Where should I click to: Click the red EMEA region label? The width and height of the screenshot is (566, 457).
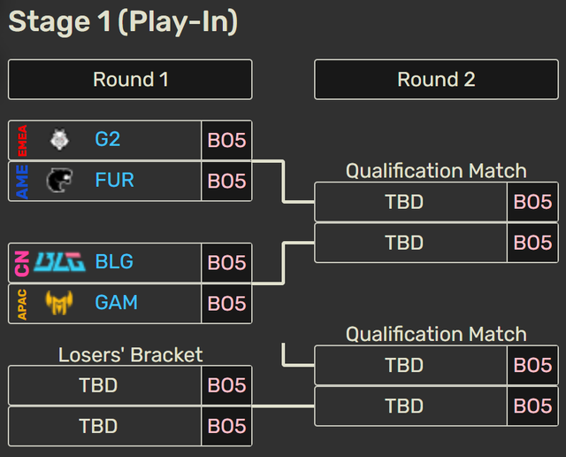tap(22, 140)
